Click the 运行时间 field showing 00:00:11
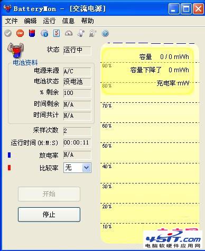205x251 pixels. 77,143
